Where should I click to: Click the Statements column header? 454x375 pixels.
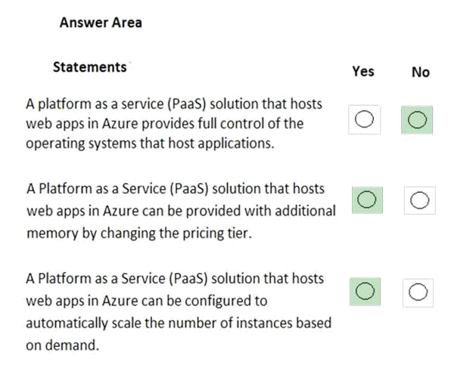(89, 67)
